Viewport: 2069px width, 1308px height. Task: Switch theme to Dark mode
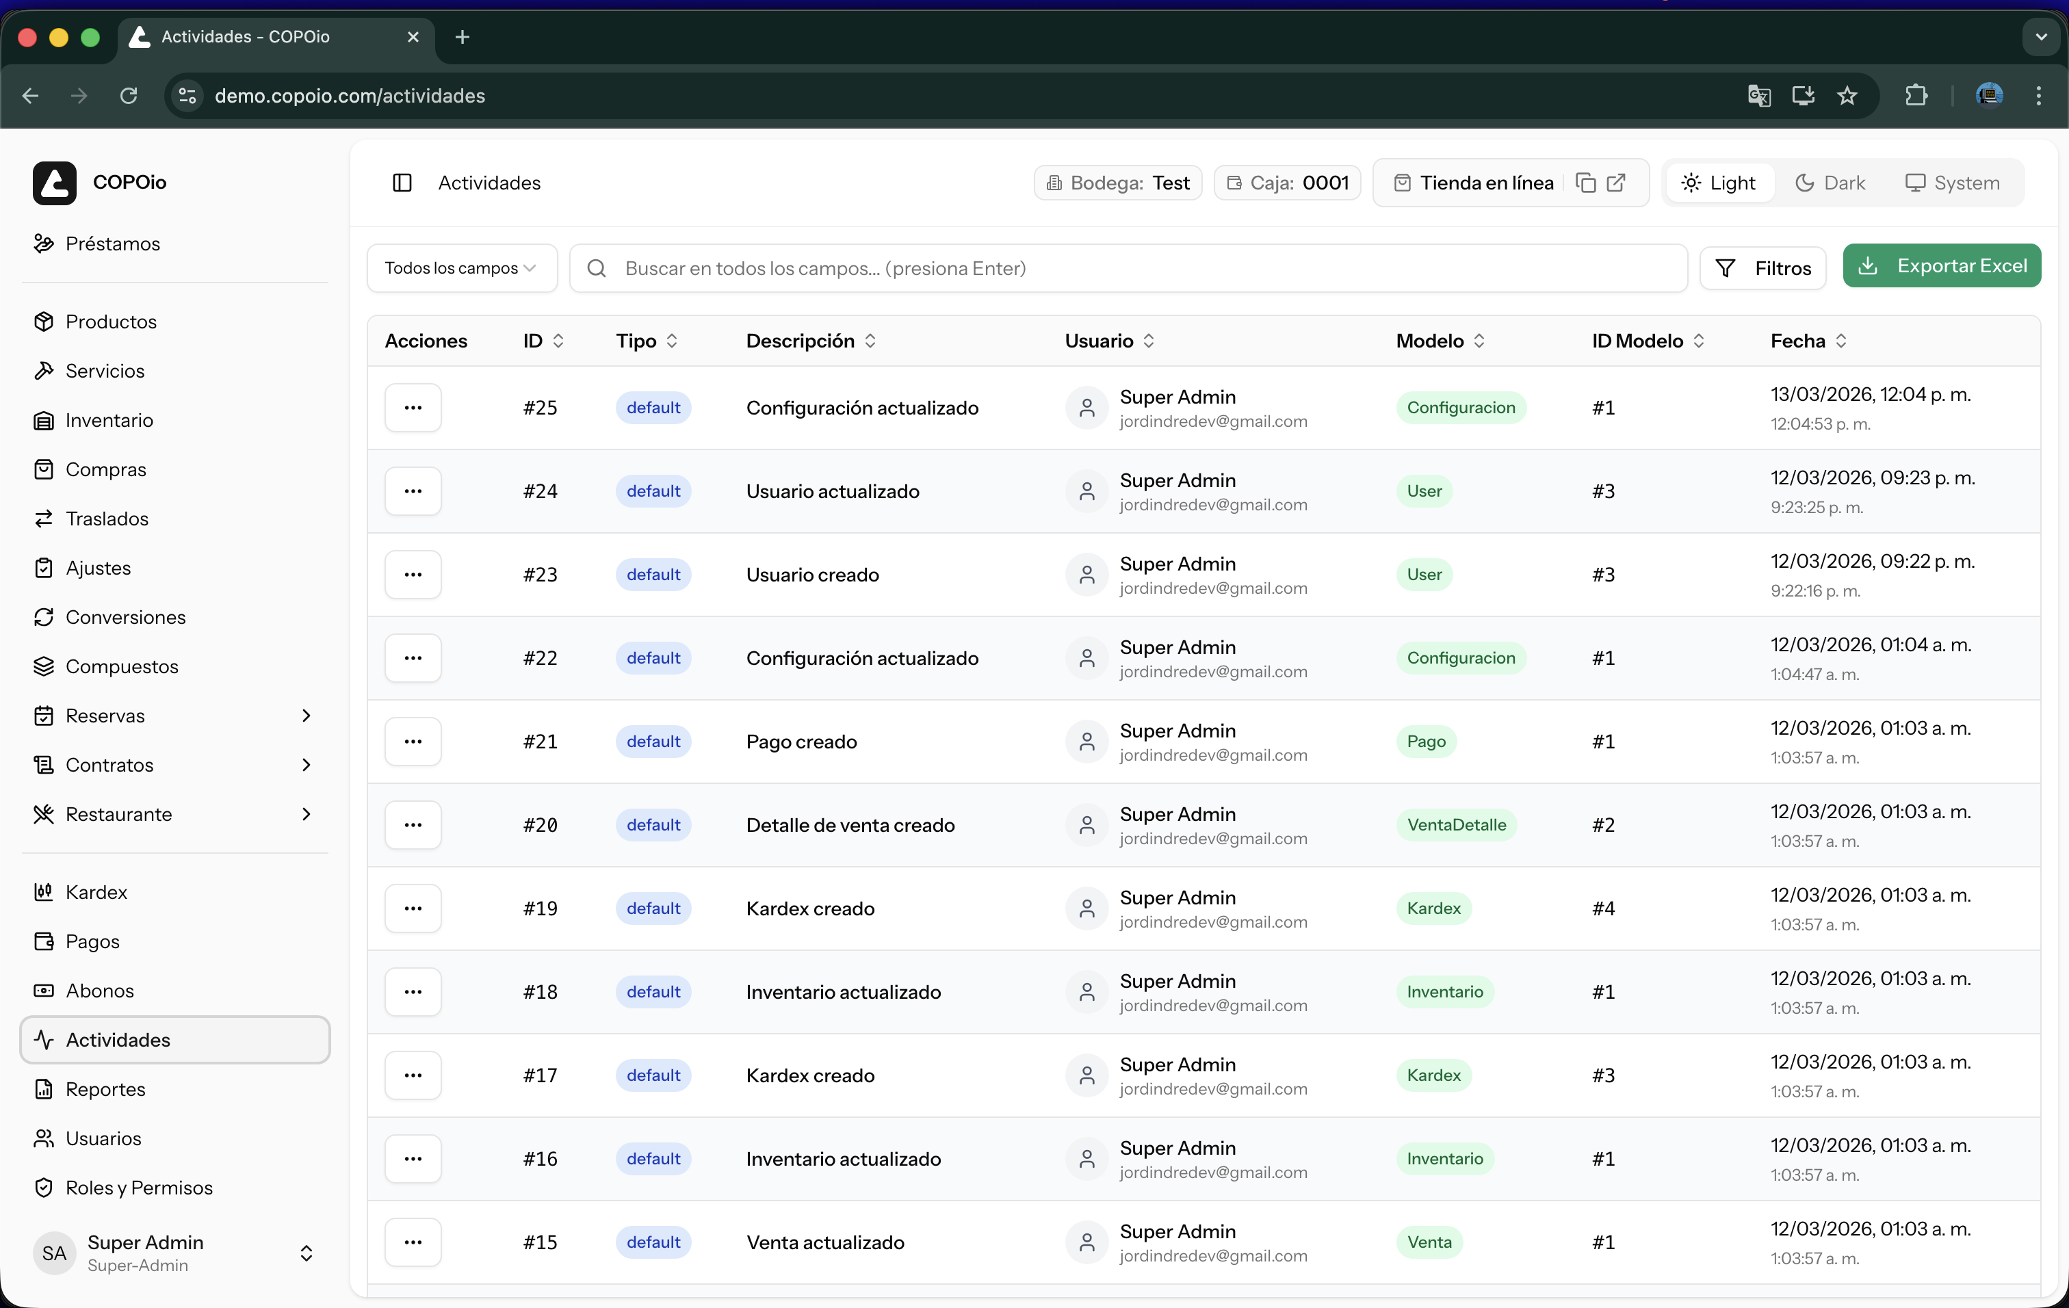coord(1830,183)
